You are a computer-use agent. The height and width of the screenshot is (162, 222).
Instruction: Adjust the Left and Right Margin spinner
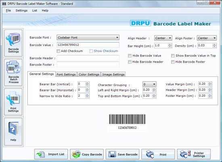tap(154, 90)
